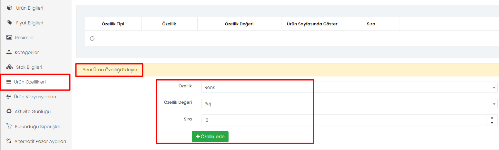Click the Ürün Bilgileri box icon
Screen dimensions: 499x150
9,8
